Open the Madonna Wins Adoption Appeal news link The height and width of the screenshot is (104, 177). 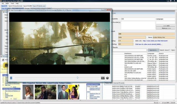pos(95,94)
